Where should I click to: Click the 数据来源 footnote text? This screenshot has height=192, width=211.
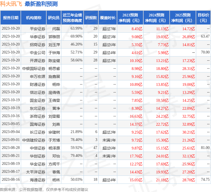tap(44, 190)
